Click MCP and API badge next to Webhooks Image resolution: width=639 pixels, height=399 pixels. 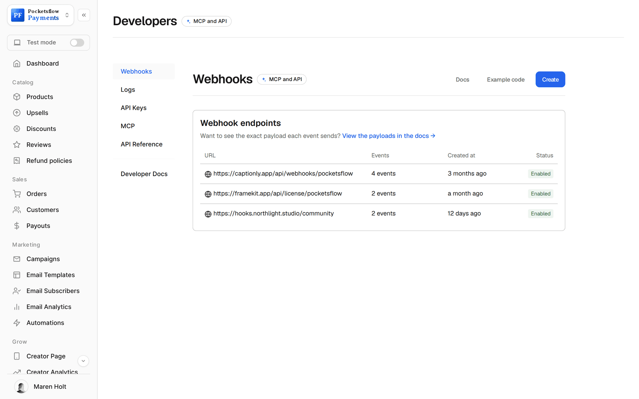282,79
